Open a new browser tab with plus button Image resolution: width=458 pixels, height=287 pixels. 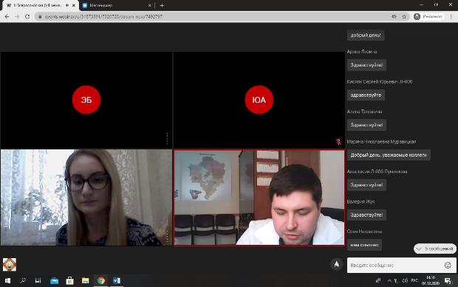(x=162, y=6)
